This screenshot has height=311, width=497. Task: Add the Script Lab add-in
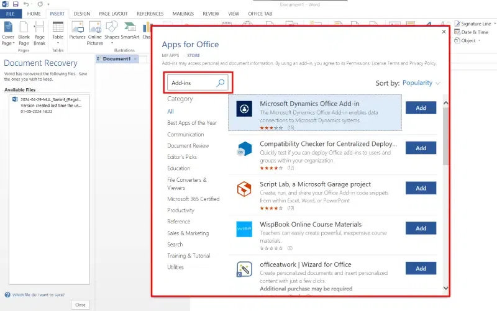pyautogui.click(x=421, y=188)
